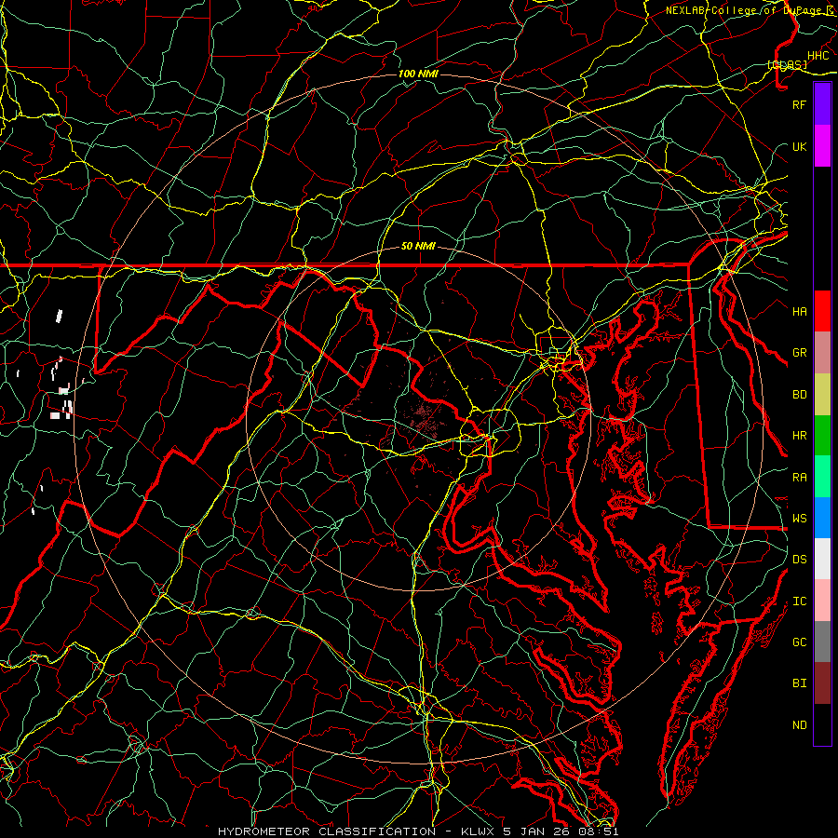Click the UK legend label
The image size is (838, 838).
point(800,146)
